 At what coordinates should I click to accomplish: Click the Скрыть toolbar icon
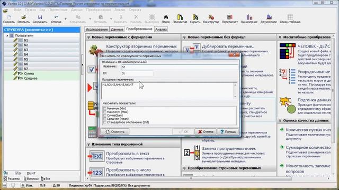195,17
